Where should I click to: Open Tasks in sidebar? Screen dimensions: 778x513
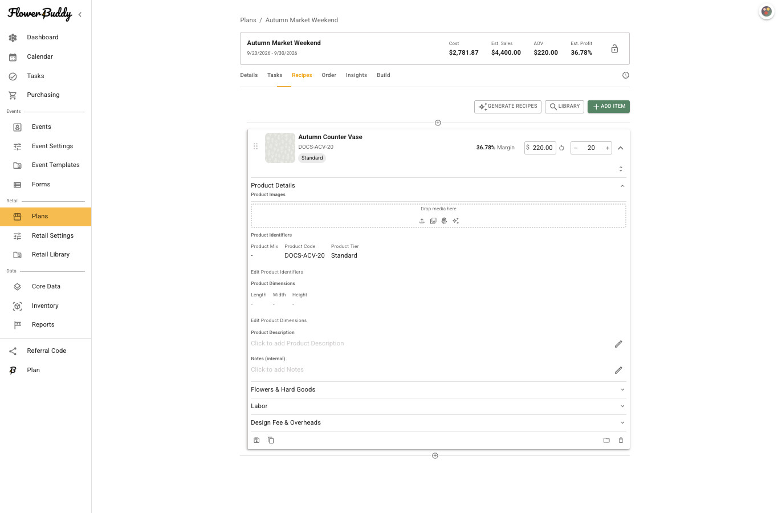coord(46,76)
